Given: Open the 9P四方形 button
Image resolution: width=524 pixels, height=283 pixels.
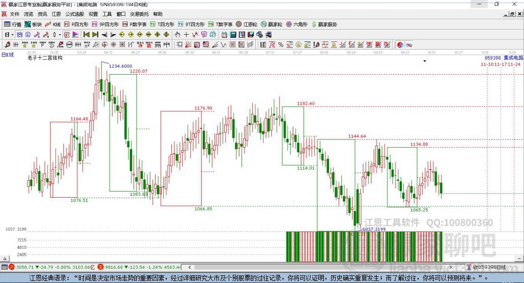Looking at the screenshot, I should (105, 25).
